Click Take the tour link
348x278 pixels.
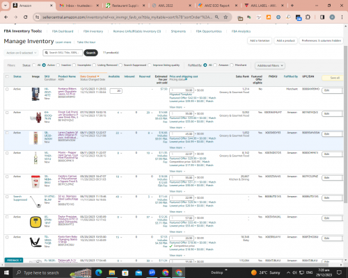(x=86, y=42)
